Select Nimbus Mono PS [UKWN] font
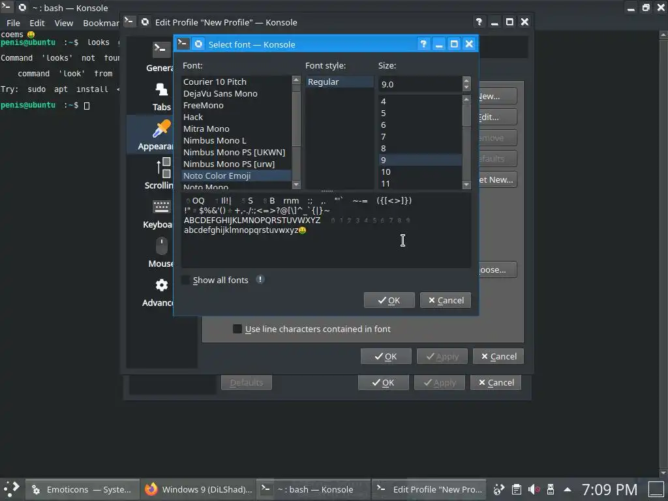668x501 pixels. [x=236, y=152]
